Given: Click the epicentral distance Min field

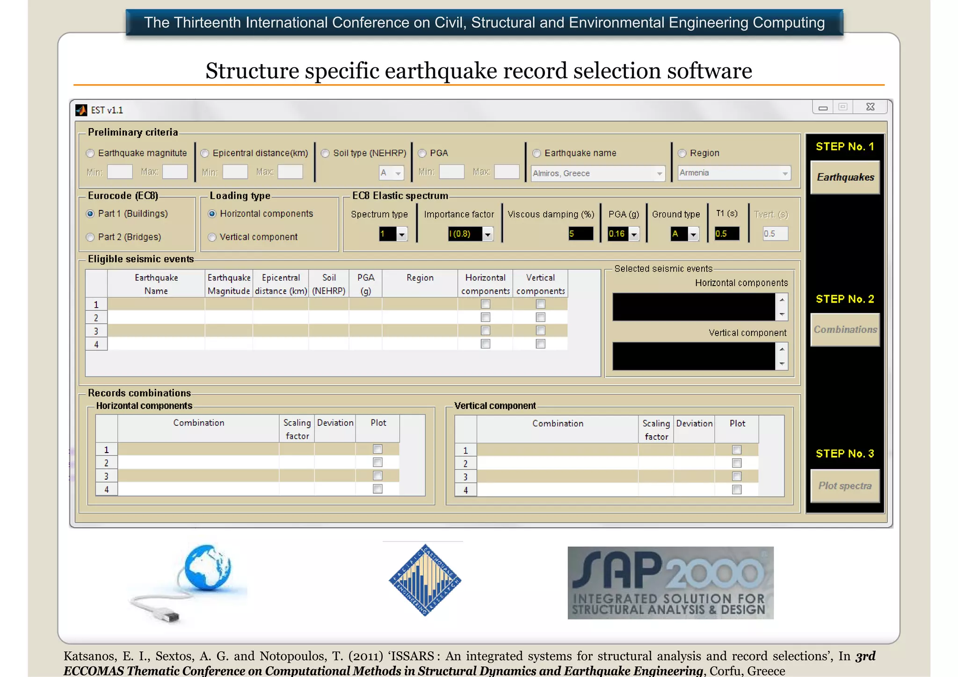Looking at the screenshot, I should coord(235,172).
